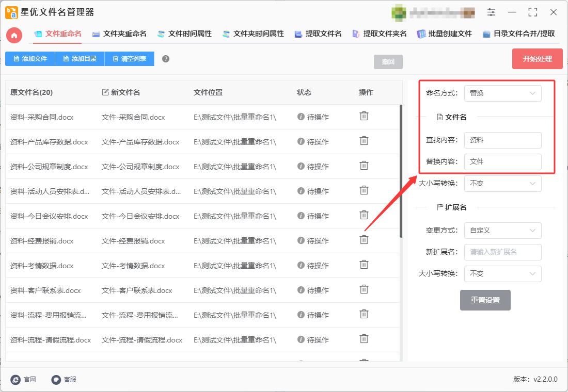Open the filename 大小写转换 dropdown
Viewport: 568px width, 392px height.
502,184
